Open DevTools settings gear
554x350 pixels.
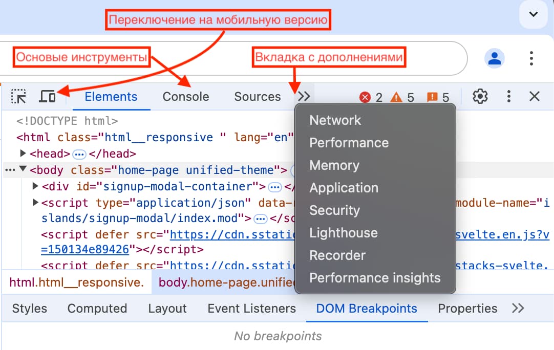tap(480, 96)
